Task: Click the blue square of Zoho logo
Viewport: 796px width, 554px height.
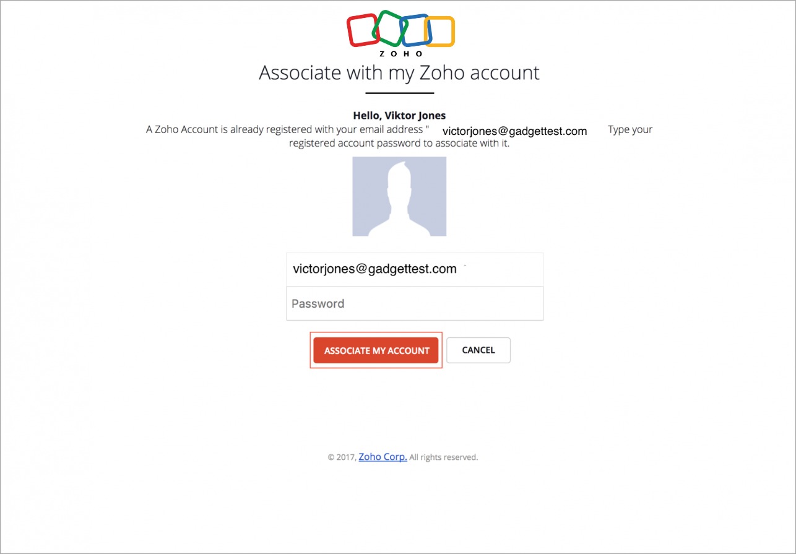Action: 415,30
